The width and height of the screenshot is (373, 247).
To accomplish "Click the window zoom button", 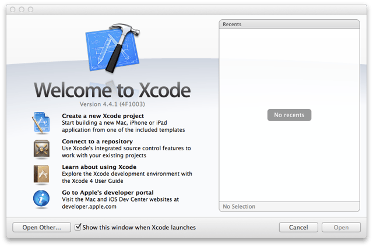I will click(x=31, y=9).
